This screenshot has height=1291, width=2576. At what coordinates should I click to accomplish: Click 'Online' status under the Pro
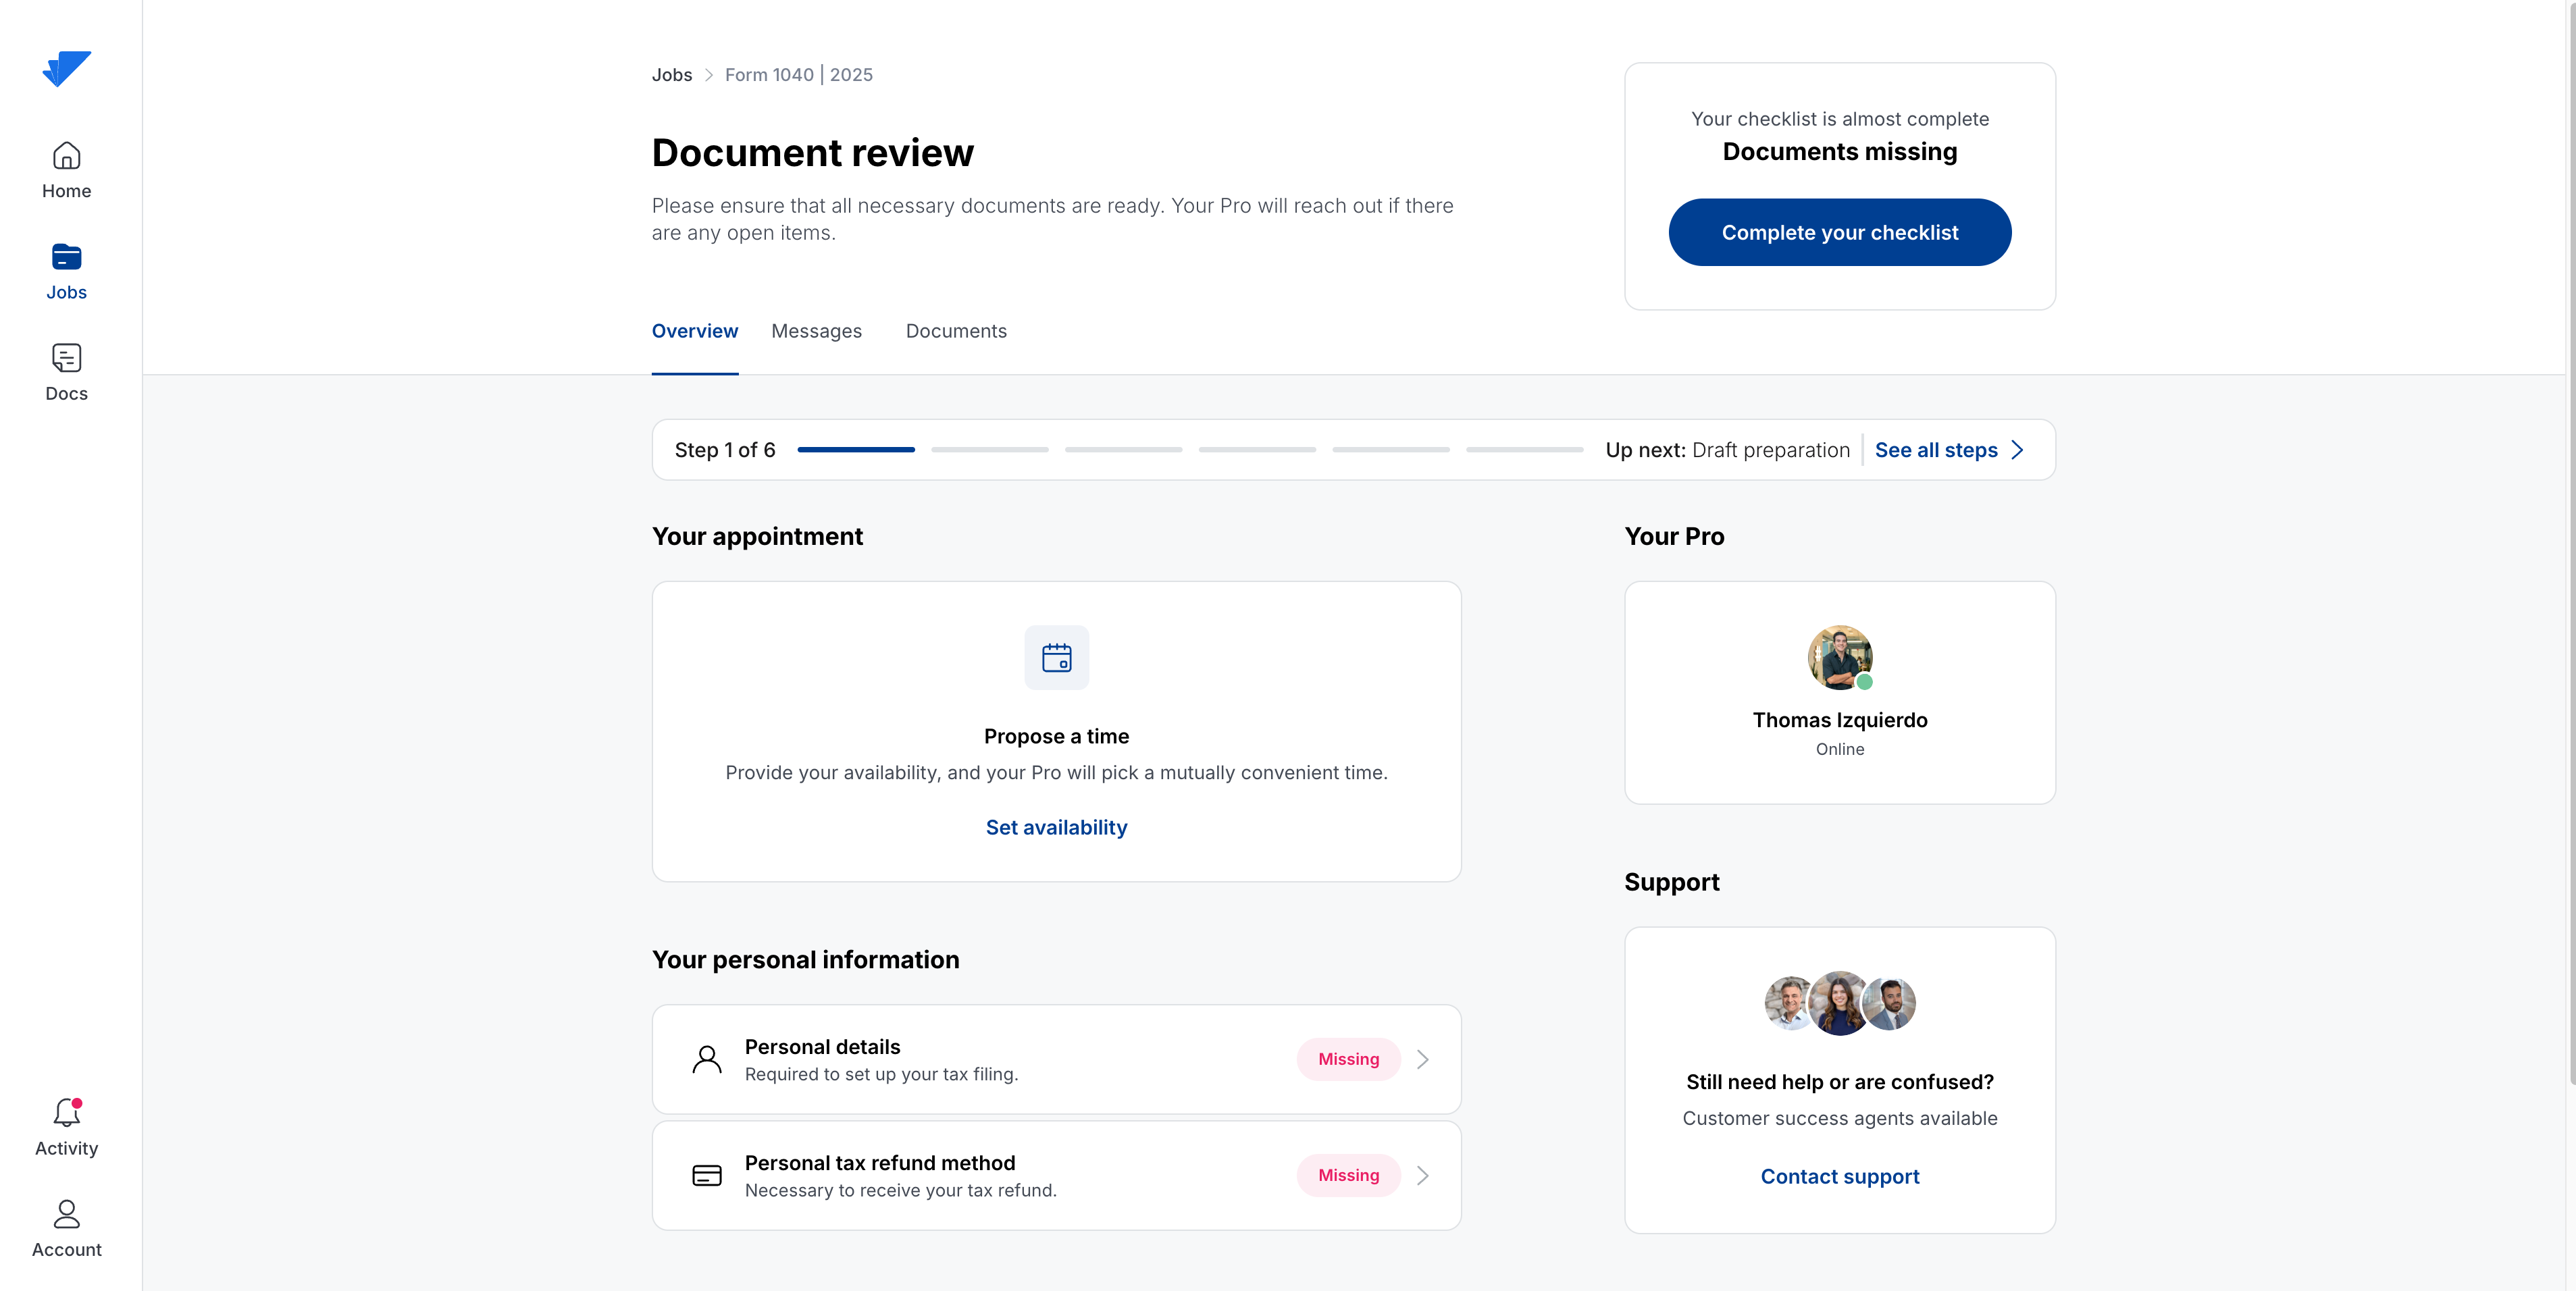tap(1839, 749)
